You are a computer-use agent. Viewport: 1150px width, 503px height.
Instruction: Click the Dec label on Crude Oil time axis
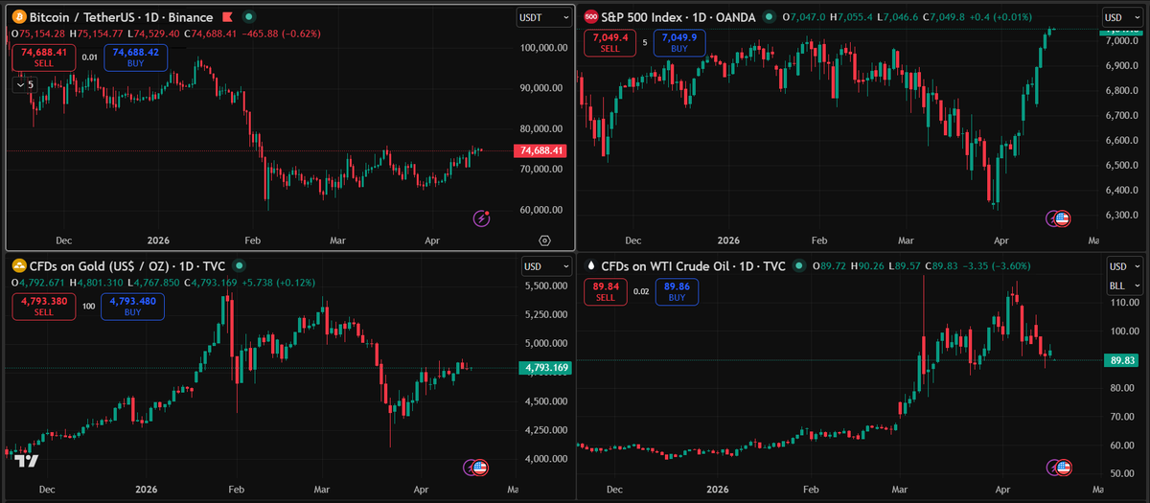(x=614, y=490)
